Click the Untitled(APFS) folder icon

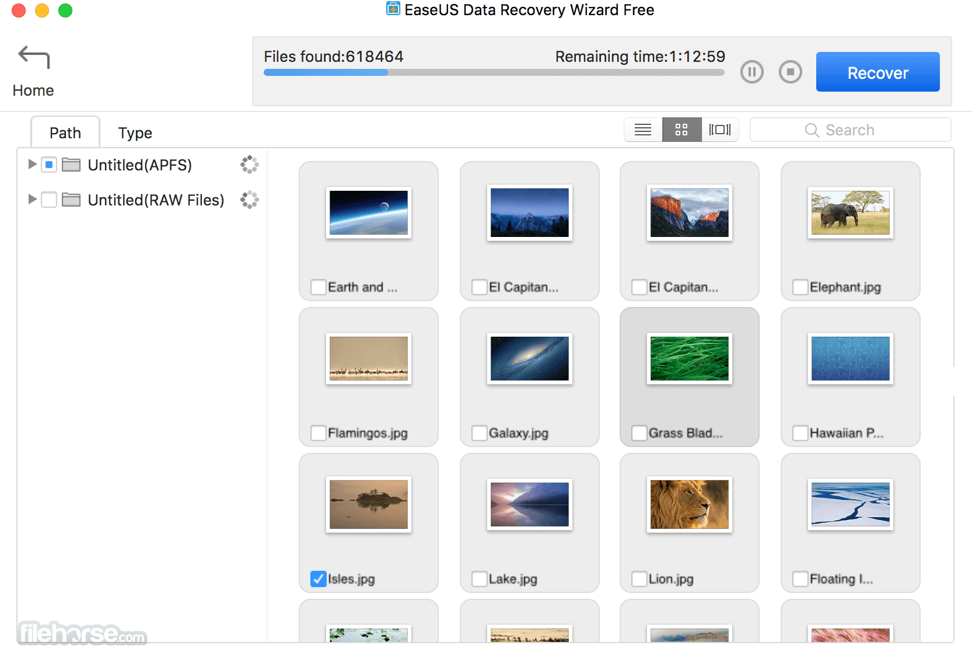pyautogui.click(x=71, y=165)
